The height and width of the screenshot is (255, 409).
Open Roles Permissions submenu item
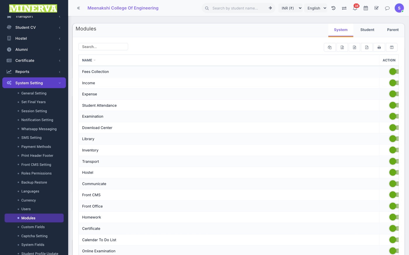(x=37, y=173)
